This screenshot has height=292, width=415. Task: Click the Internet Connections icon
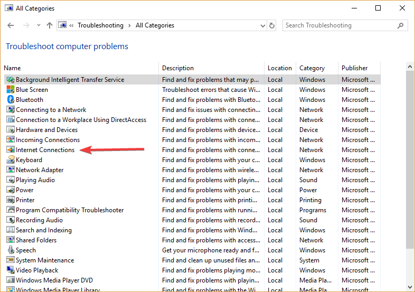11,150
